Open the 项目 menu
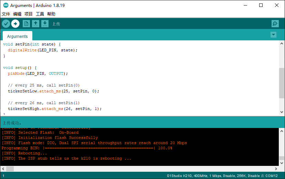Image resolution: width=285 pixels, height=179 pixels. coord(29,14)
